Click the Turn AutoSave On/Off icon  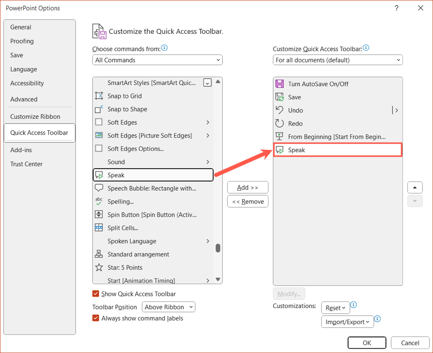tap(279, 84)
